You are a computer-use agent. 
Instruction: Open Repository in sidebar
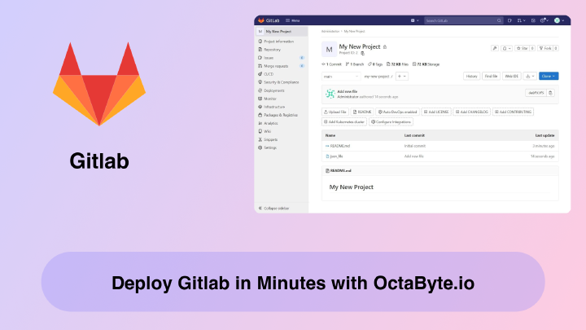272,50
